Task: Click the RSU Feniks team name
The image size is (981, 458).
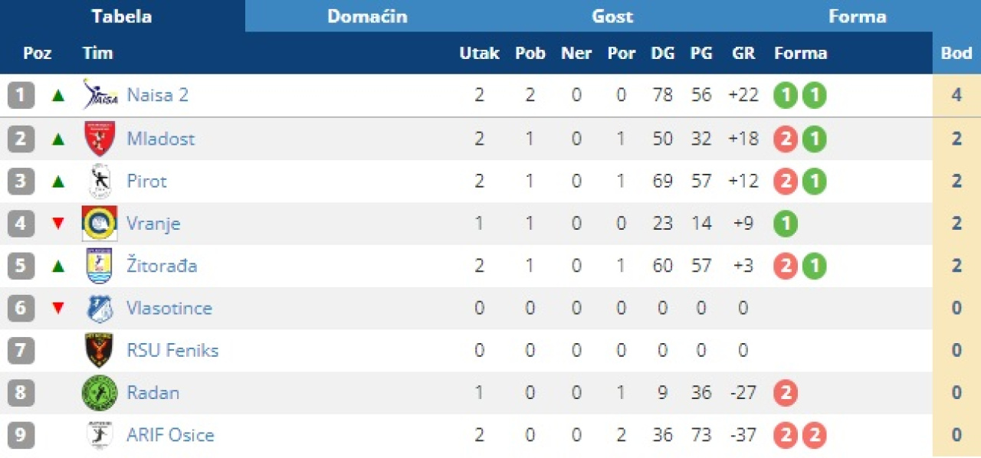Action: pos(172,351)
